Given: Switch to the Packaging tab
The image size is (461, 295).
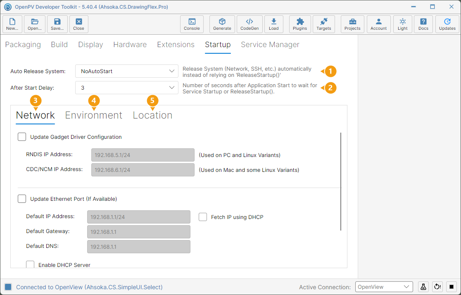Looking at the screenshot, I should tap(23, 45).
